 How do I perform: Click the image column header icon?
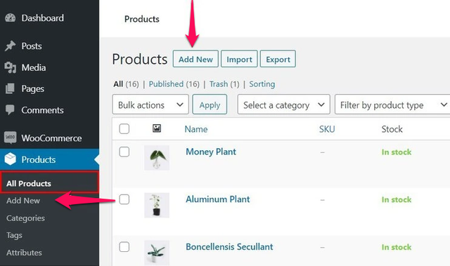[157, 128]
